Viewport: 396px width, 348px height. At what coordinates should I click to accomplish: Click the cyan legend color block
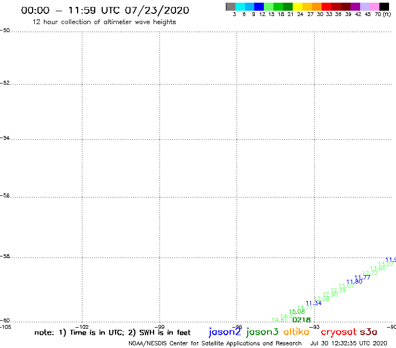coord(240,6)
